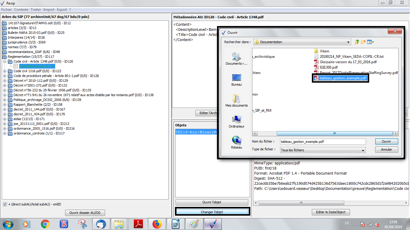Select Mes documents in the places sidebar

point(237,101)
